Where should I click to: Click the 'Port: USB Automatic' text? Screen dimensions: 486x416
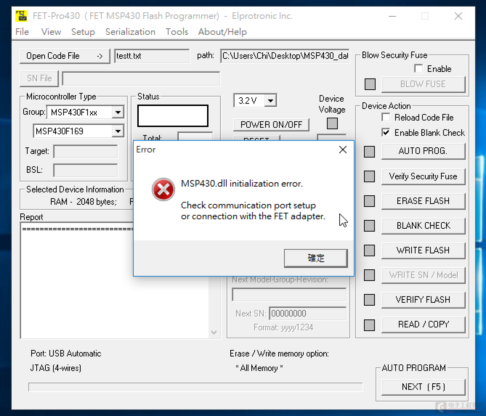tap(66, 354)
